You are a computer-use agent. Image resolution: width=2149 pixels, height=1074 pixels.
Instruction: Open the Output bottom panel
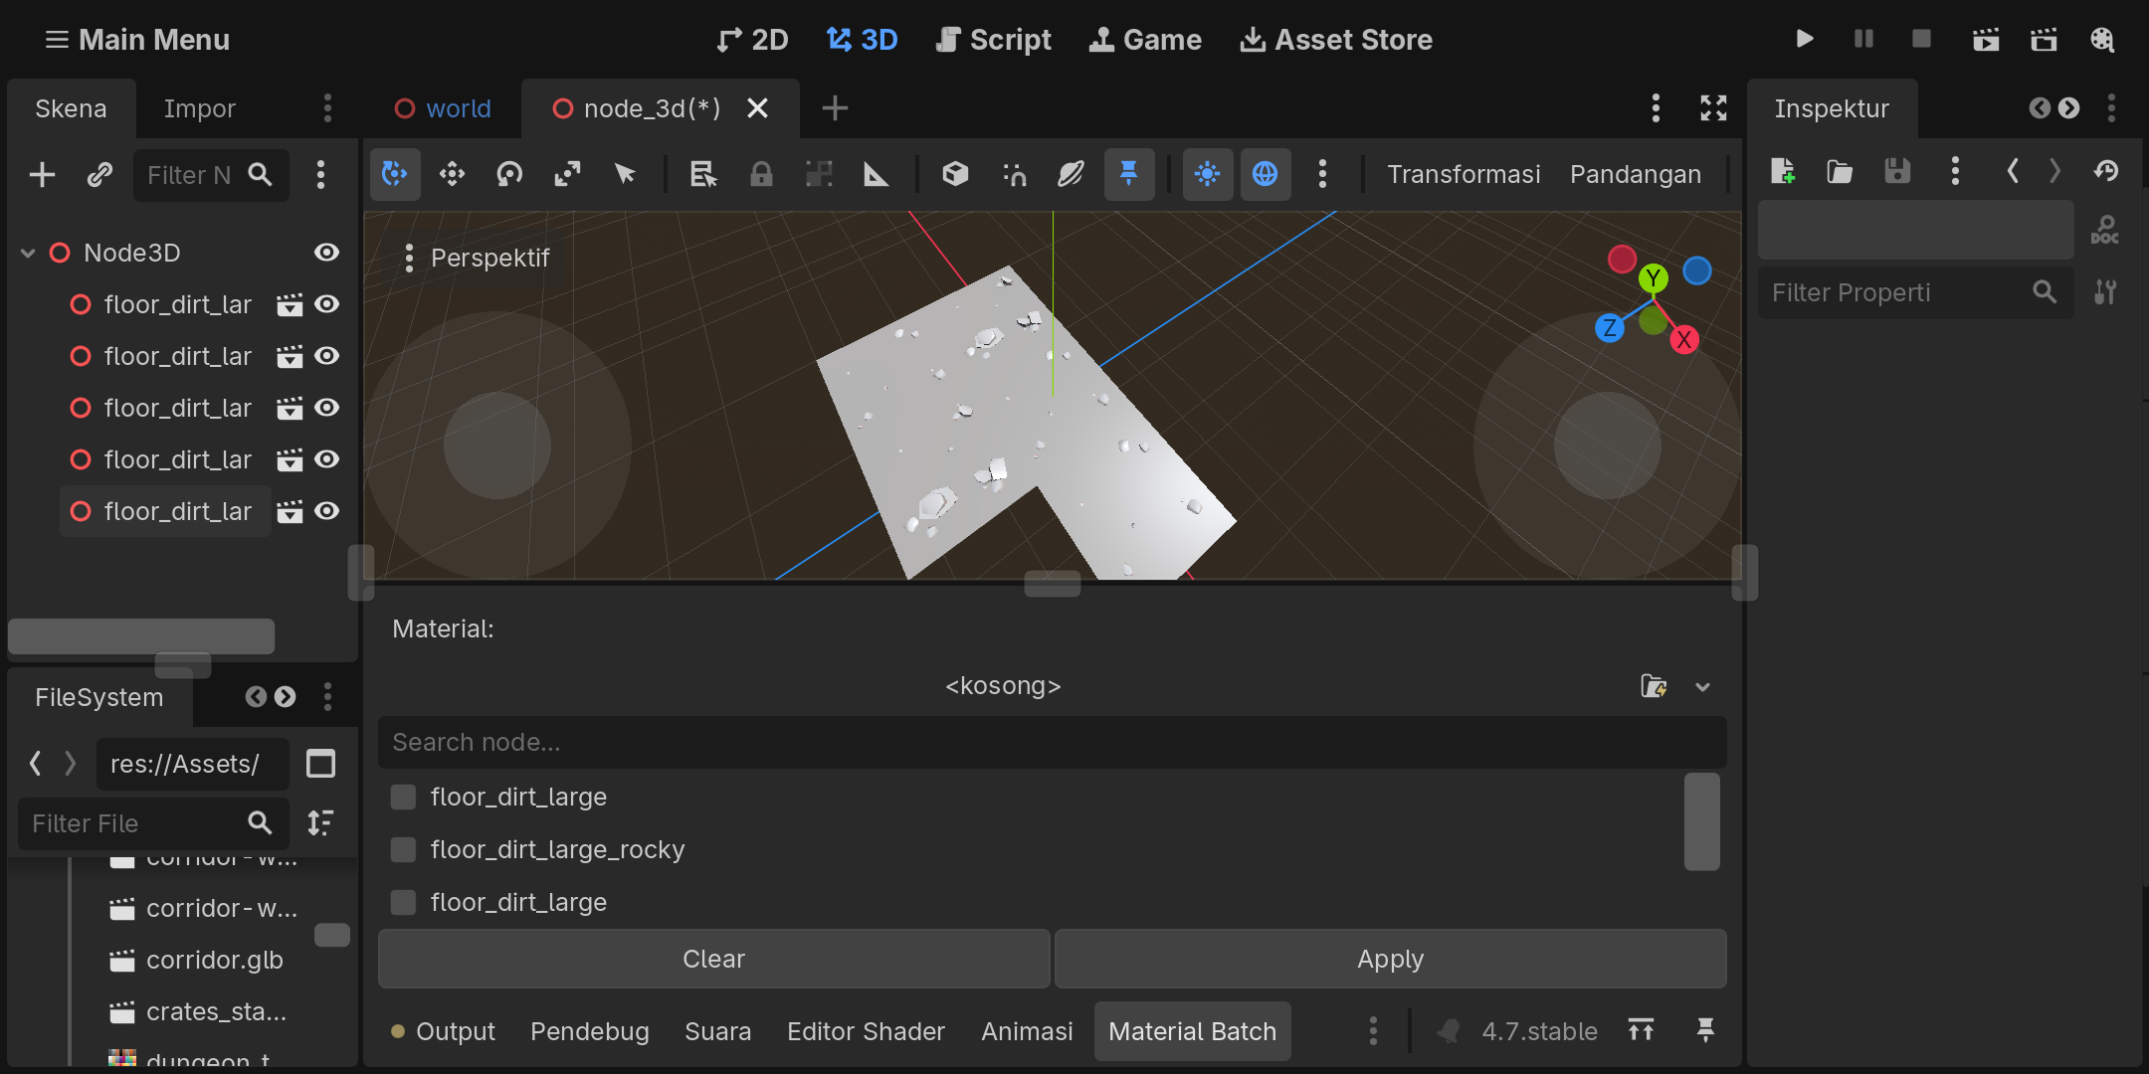443,1031
